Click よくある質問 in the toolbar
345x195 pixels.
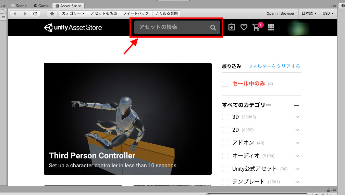167,13
